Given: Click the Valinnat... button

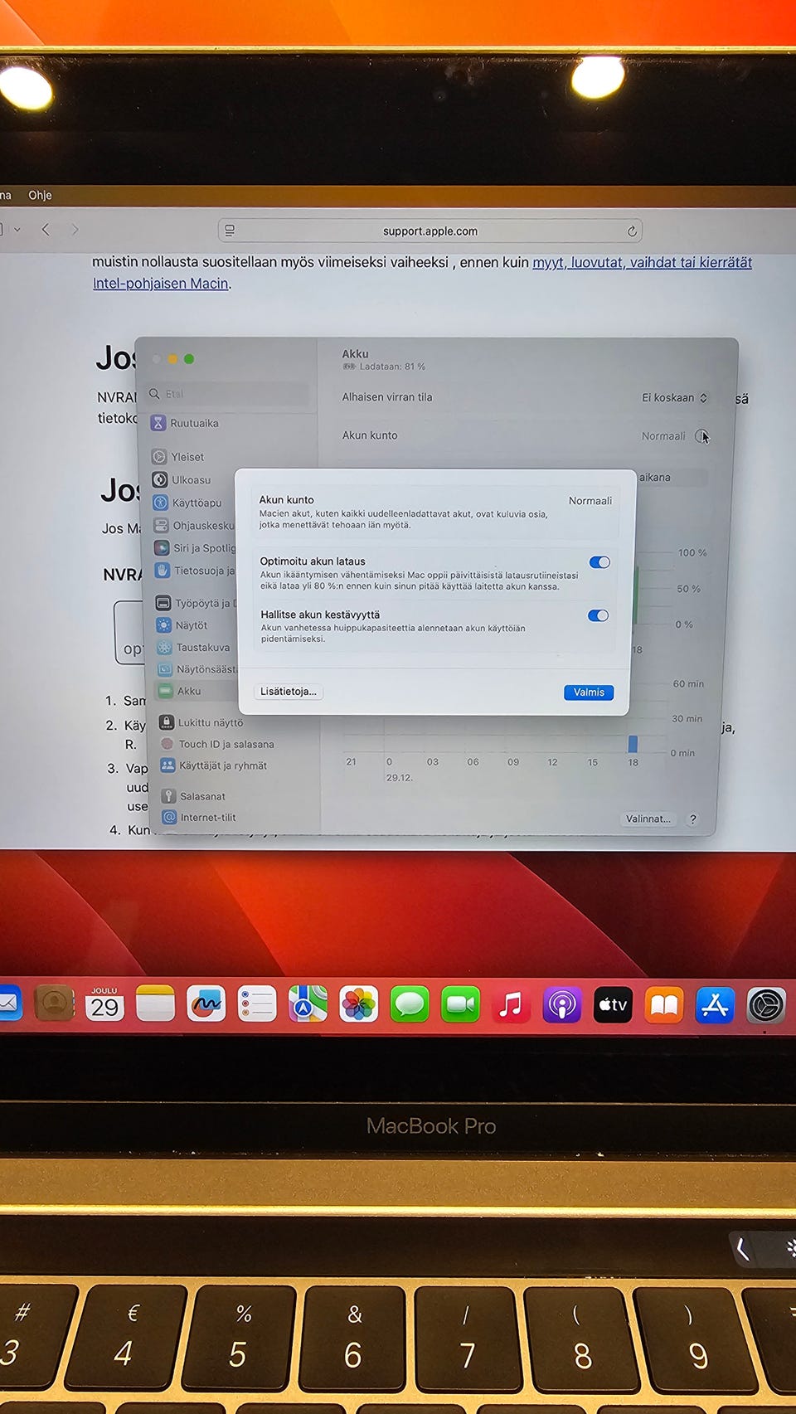Looking at the screenshot, I should [648, 819].
